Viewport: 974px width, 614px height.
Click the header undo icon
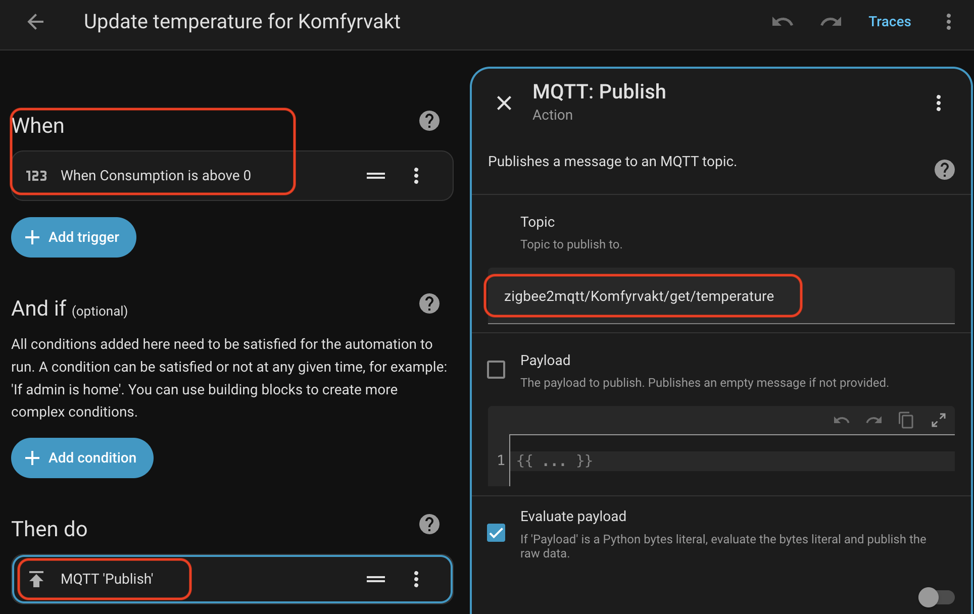pos(782,22)
